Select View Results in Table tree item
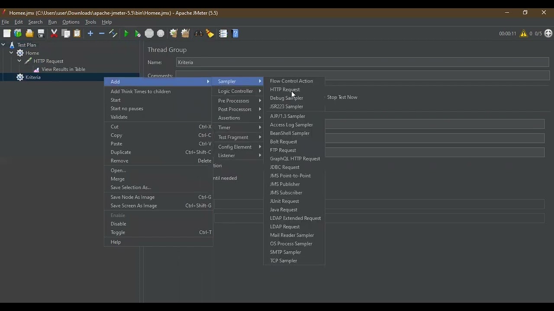554x311 pixels. (x=63, y=69)
